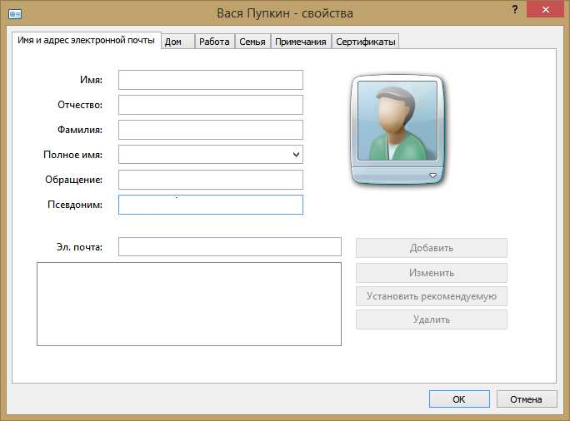This screenshot has width=570, height=421.
Task: Open picture options arrow under contact photo
Action: pyautogui.click(x=432, y=176)
